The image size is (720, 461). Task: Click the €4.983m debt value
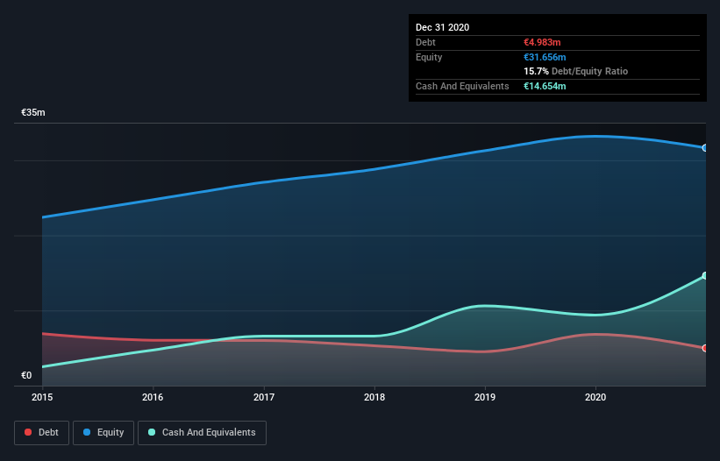(x=542, y=42)
